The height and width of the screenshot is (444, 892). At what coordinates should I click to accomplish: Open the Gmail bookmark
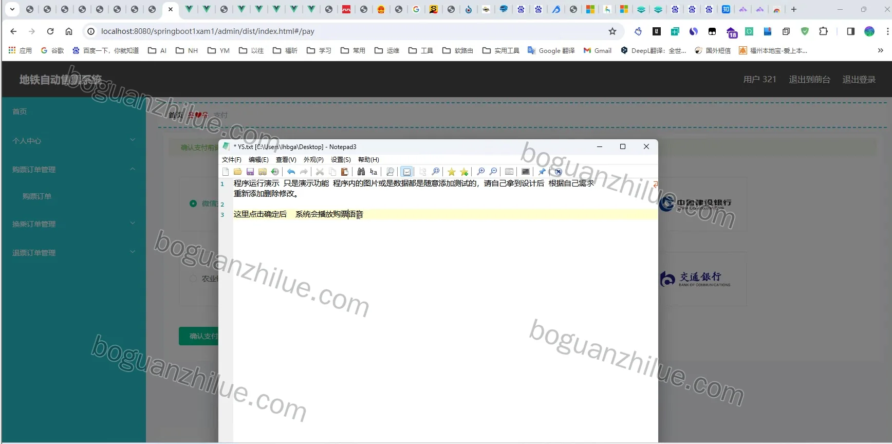[598, 50]
